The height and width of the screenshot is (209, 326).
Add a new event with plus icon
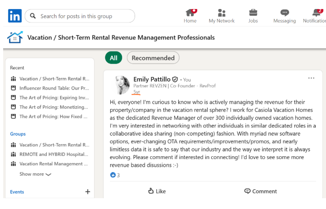point(87,192)
